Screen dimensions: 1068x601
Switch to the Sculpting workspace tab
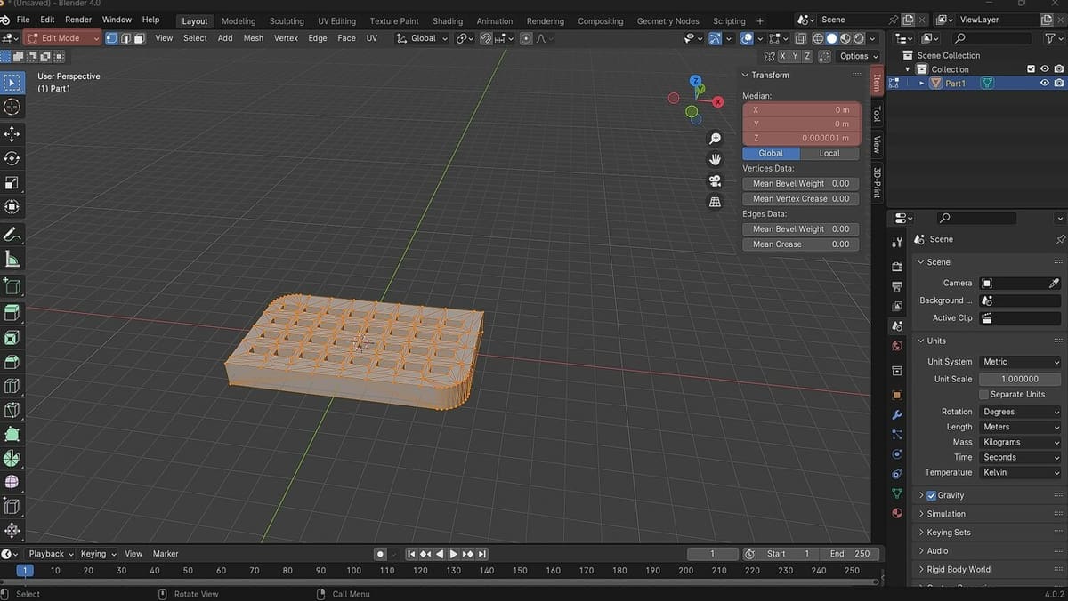point(287,21)
